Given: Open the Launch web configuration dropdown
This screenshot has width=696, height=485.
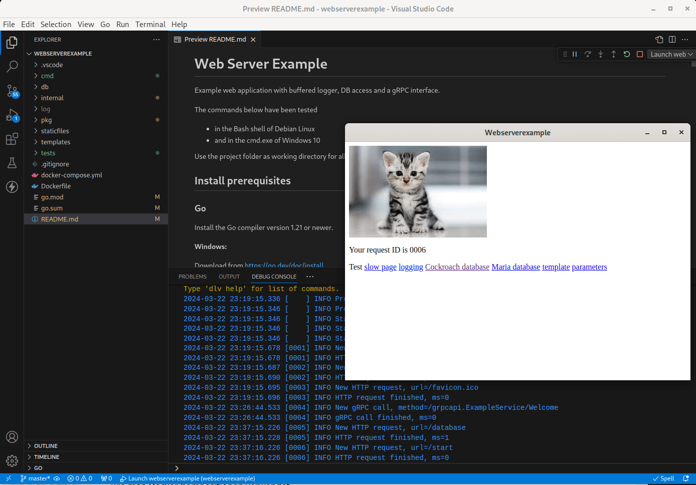Looking at the screenshot, I should [671, 54].
